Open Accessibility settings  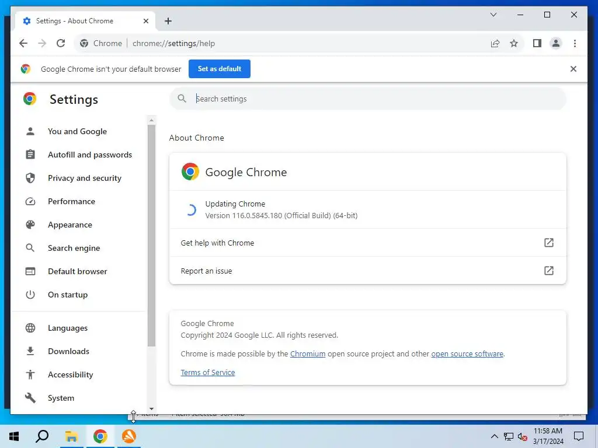(71, 374)
